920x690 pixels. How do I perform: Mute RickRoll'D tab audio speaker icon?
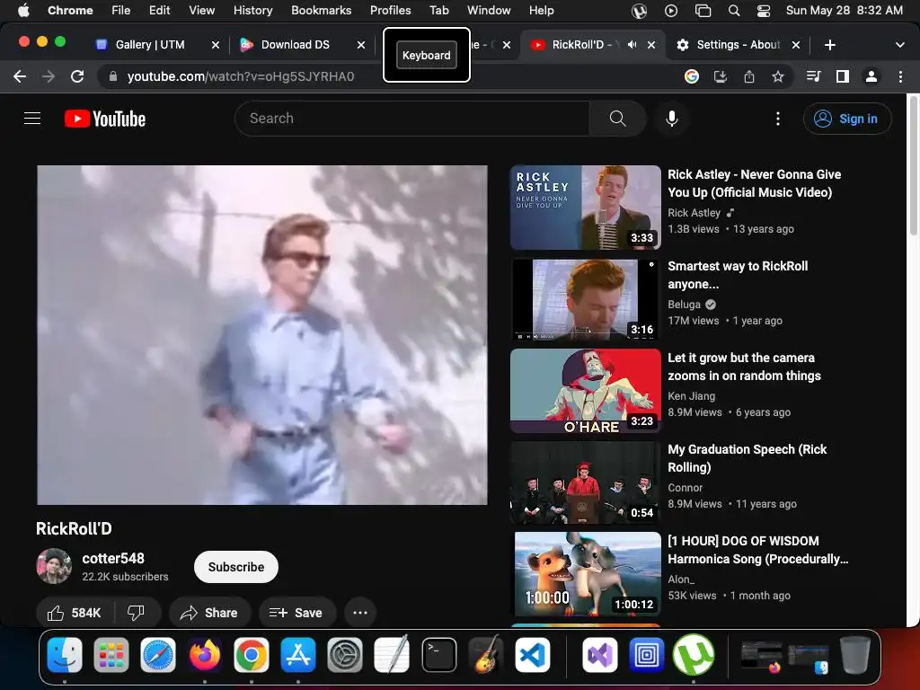[x=632, y=45]
